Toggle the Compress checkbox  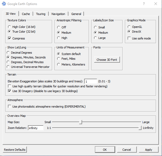(9, 38)
